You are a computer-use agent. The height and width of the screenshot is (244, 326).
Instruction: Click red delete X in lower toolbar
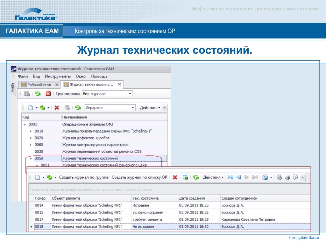[175, 177]
